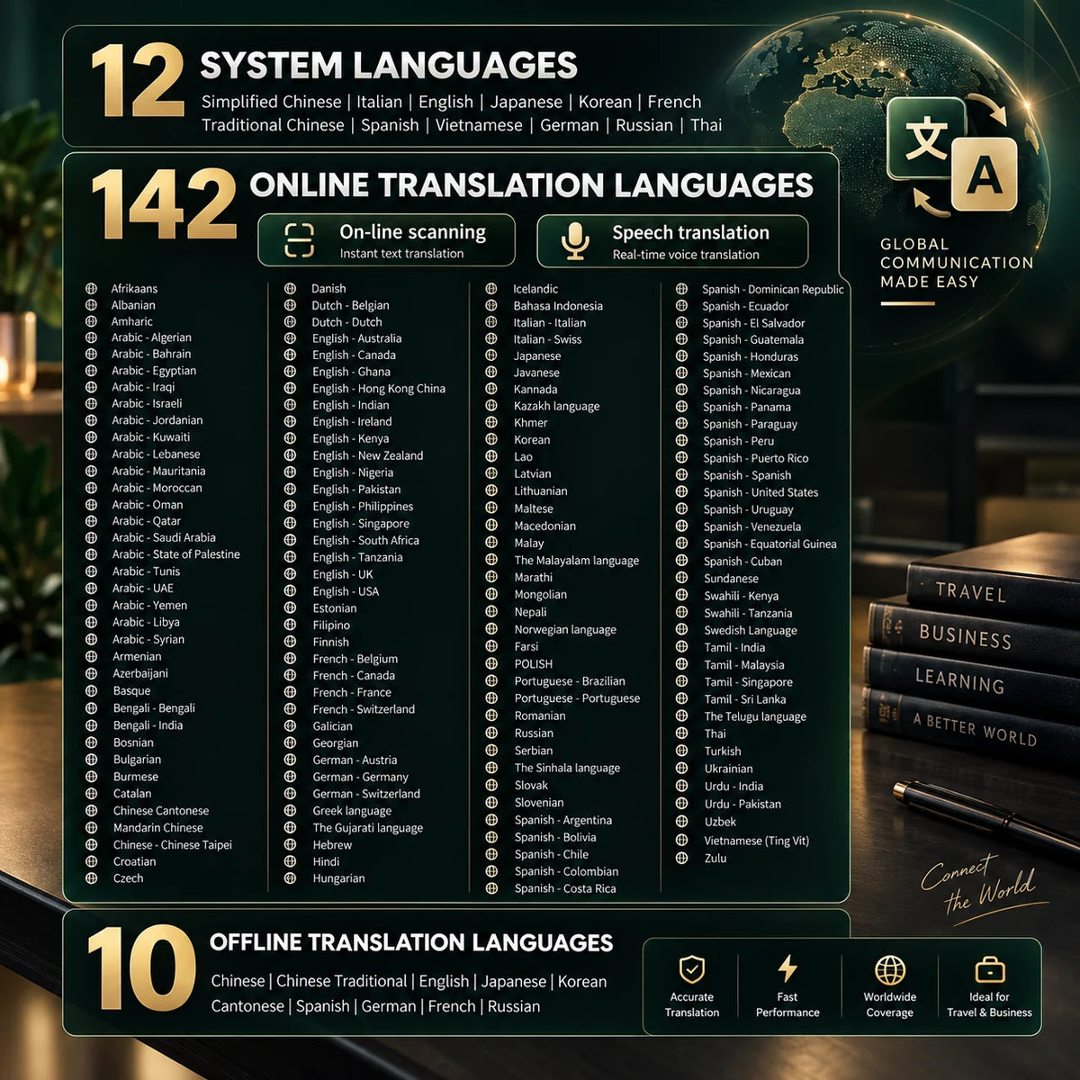Click the 'Spanish - Equatorial Guinea' entry

(770, 544)
